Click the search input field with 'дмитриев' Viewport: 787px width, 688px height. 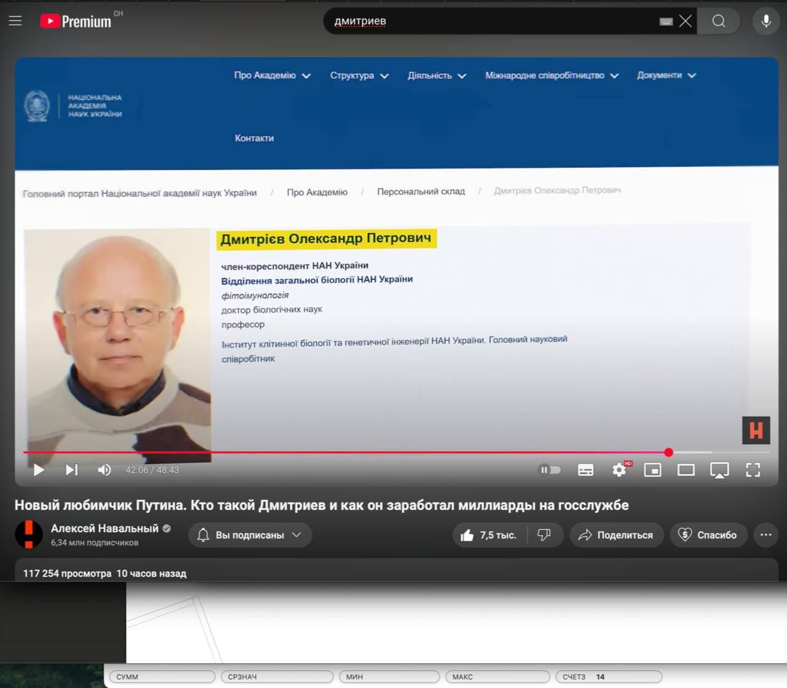[x=492, y=22]
